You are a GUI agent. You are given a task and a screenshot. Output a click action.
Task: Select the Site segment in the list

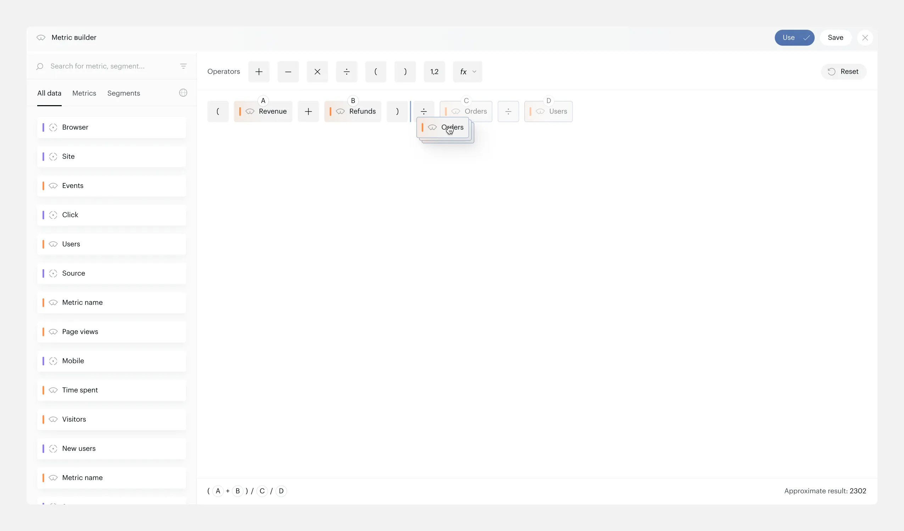[x=112, y=156]
